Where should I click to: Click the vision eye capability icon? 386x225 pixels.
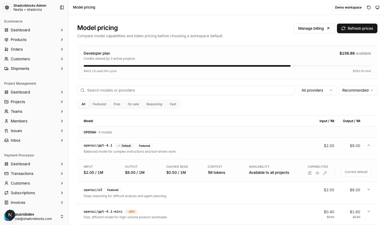click(x=317, y=173)
